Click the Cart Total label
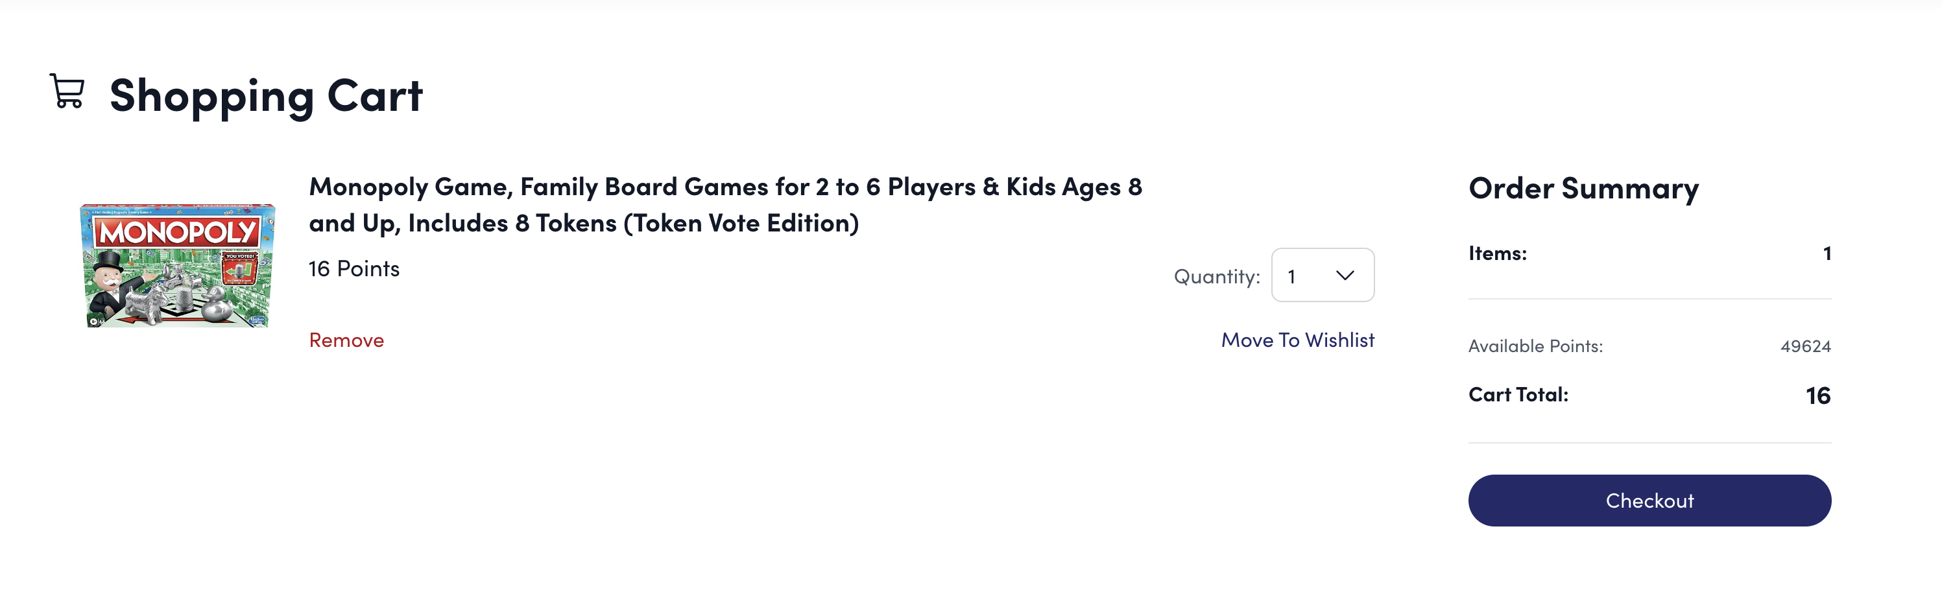The image size is (1942, 603). [1518, 395]
